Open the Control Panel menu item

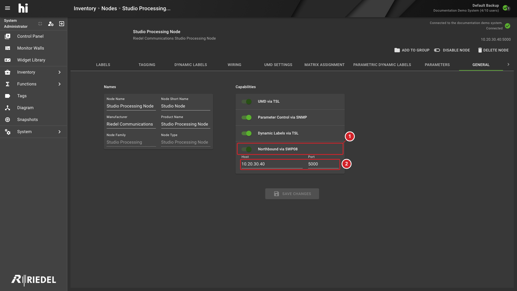coord(33,36)
